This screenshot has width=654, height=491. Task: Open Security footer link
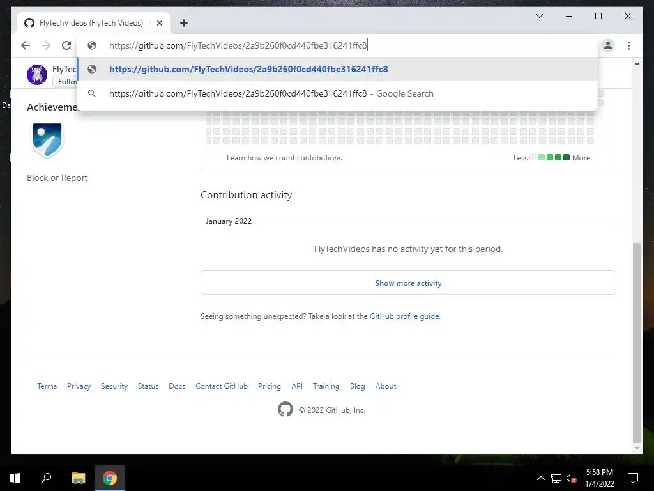click(x=114, y=386)
